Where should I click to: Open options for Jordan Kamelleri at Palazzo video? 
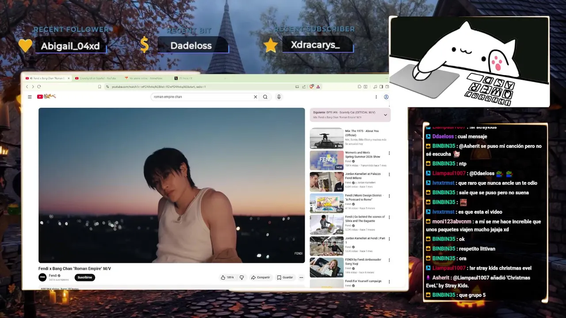389,174
